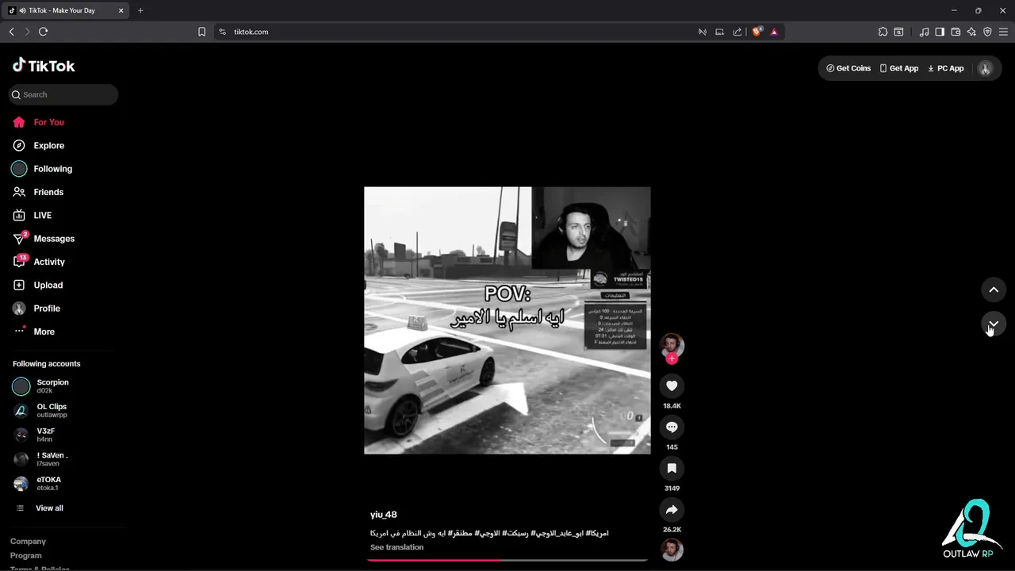Open V3zF h4nn account
Viewport: 1015px width, 571px height.
44,435
